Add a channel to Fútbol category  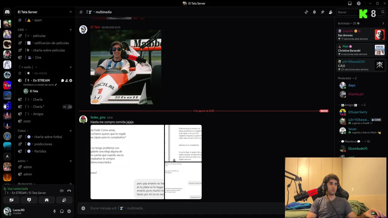[x=71, y=131]
